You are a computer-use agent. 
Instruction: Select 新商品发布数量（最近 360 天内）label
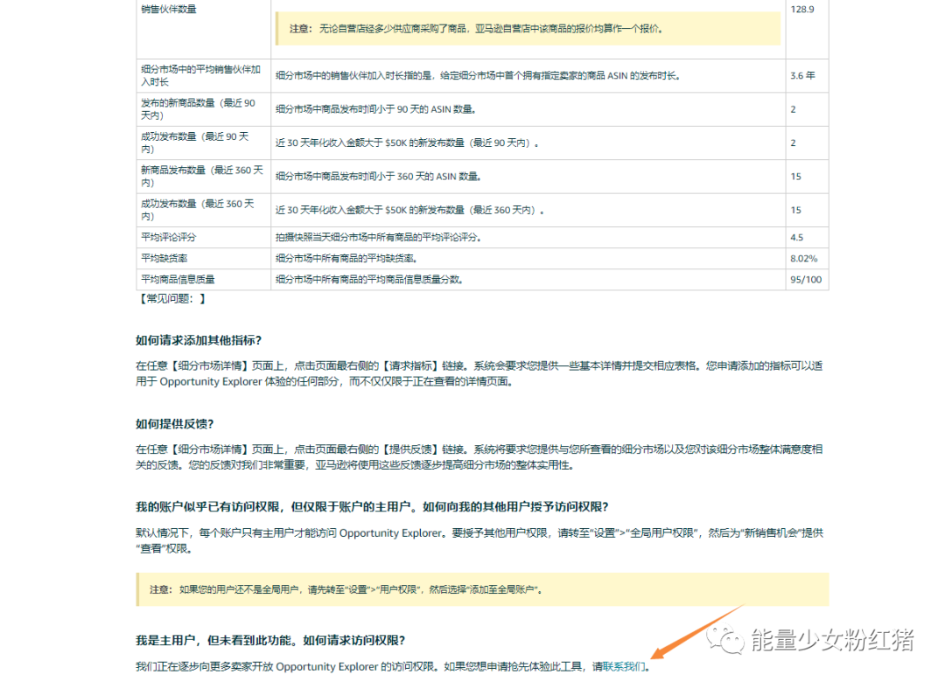click(202, 177)
